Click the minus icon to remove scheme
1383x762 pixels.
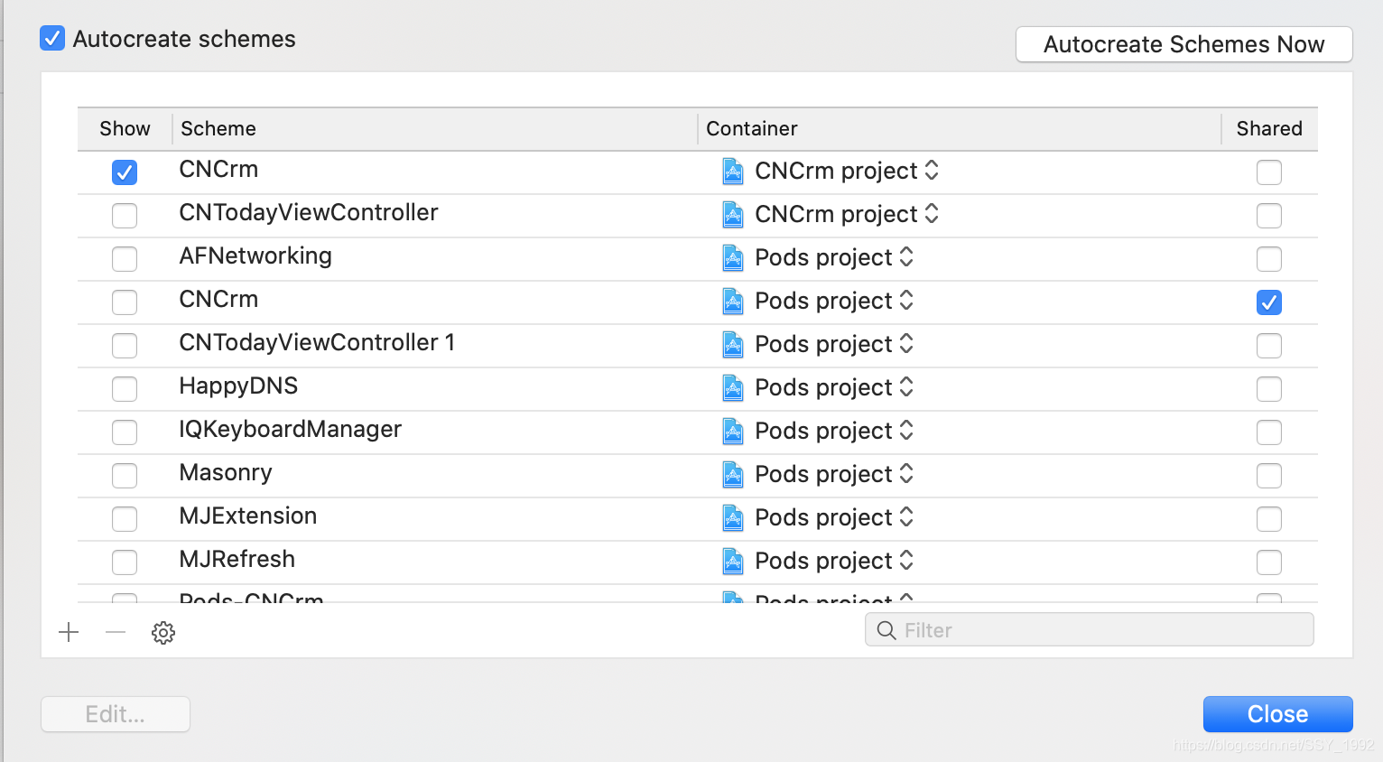[x=116, y=632]
